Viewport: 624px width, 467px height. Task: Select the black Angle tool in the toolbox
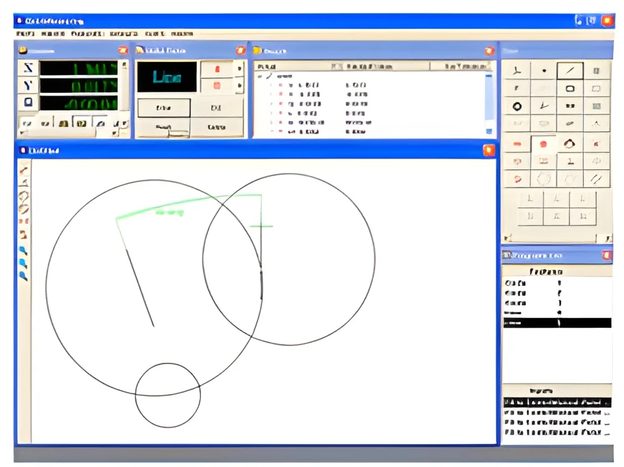[544, 106]
